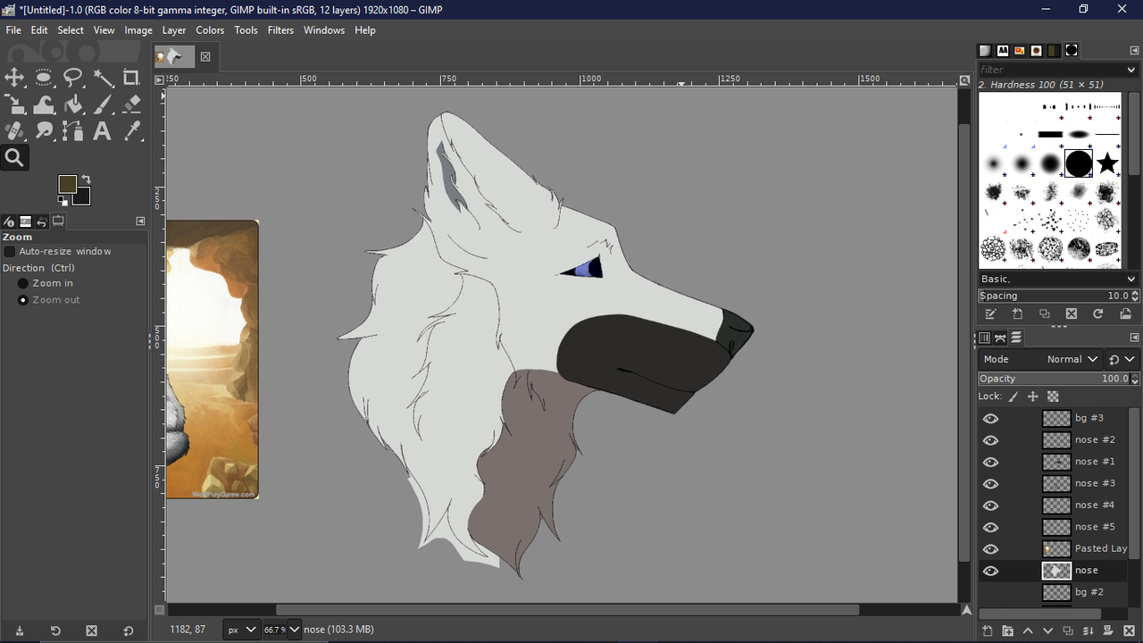Select the Zoom magnifier tool

point(15,158)
